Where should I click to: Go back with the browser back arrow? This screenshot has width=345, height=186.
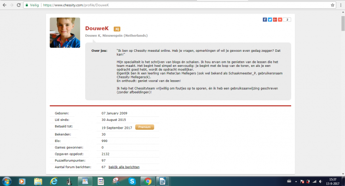[5, 5]
